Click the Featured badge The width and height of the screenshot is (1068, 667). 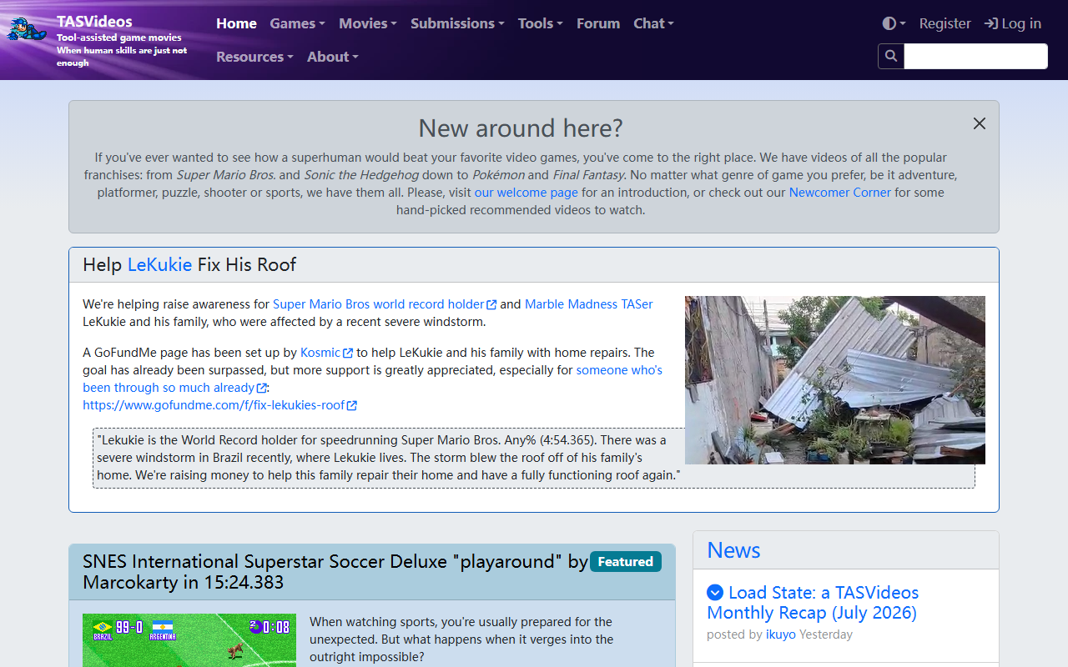point(626,562)
